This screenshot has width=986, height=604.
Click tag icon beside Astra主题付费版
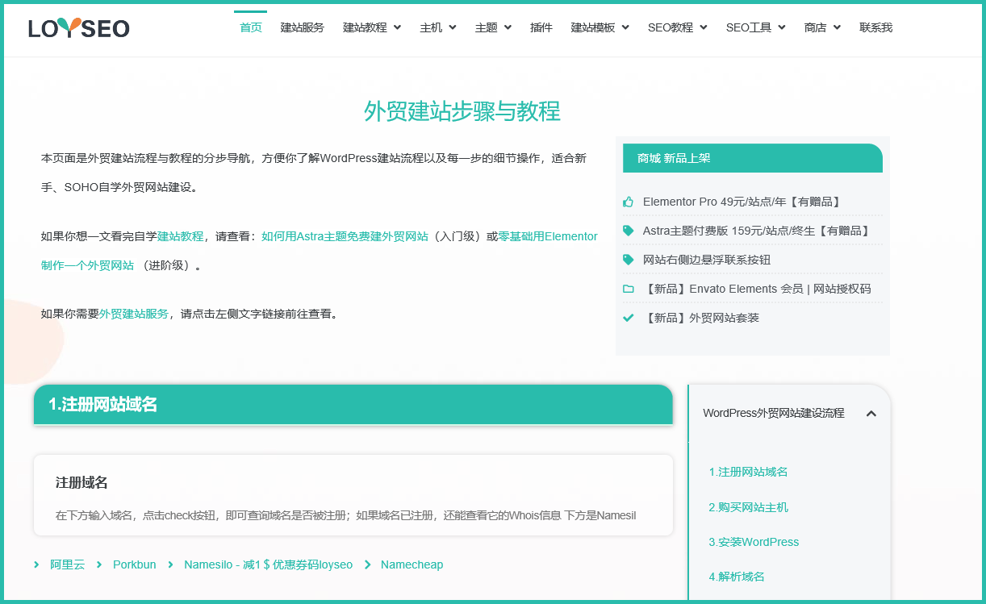click(629, 231)
